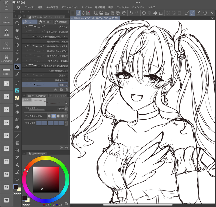Open the ファイル menu
The height and width of the screenshot is (207, 216).
click(29, 7)
